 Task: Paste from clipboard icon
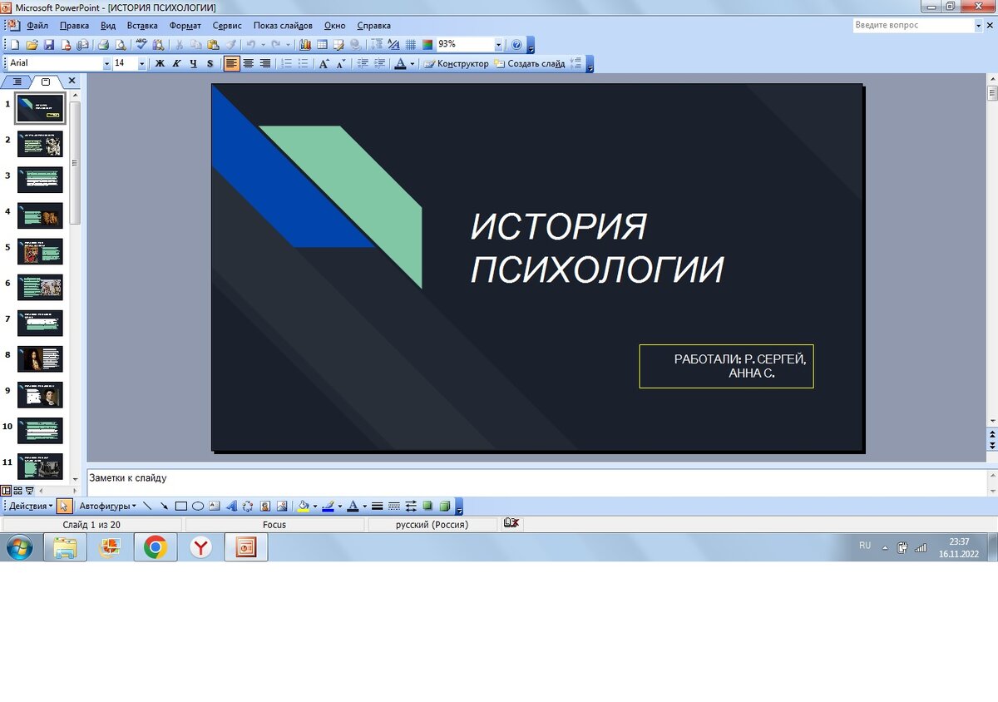(x=213, y=45)
